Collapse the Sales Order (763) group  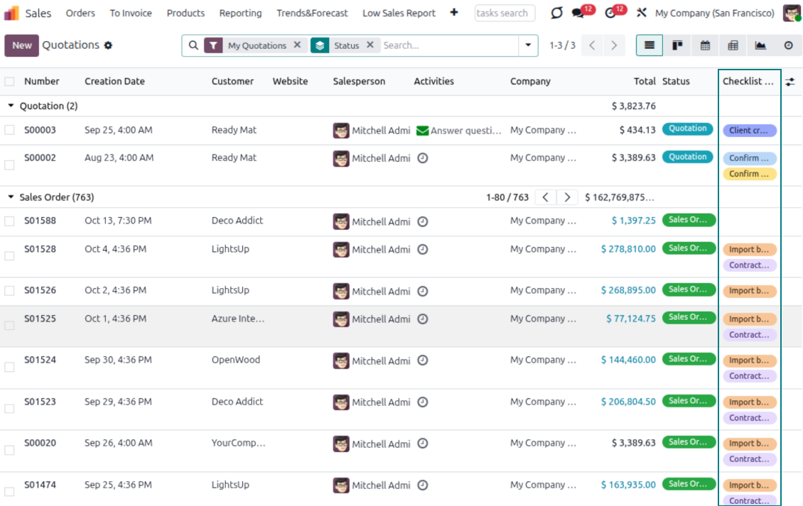click(x=11, y=197)
